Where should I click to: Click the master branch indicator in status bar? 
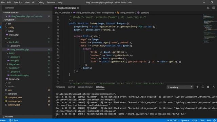point(3,121)
